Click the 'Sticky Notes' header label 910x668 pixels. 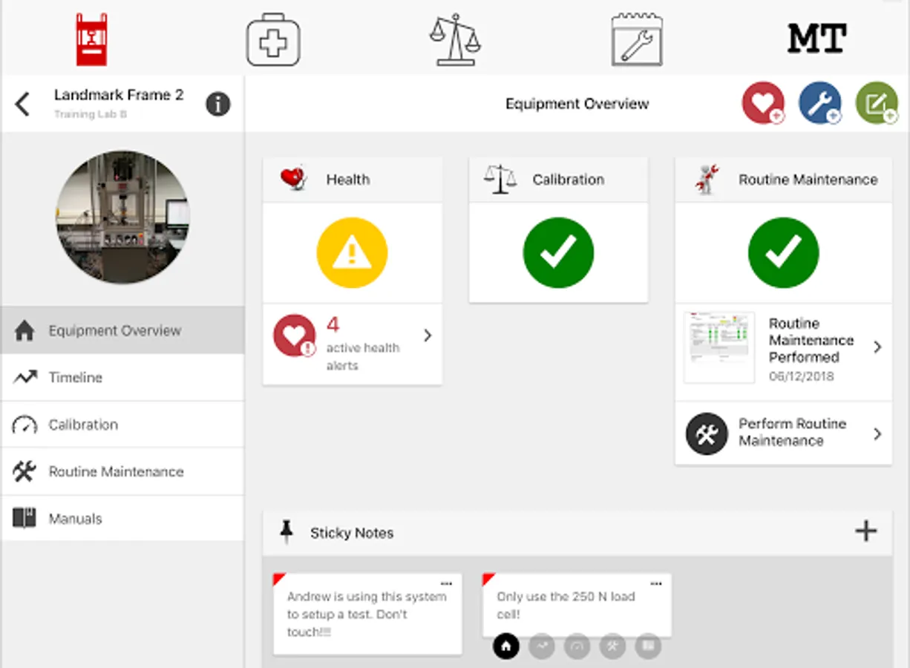pyautogui.click(x=352, y=533)
